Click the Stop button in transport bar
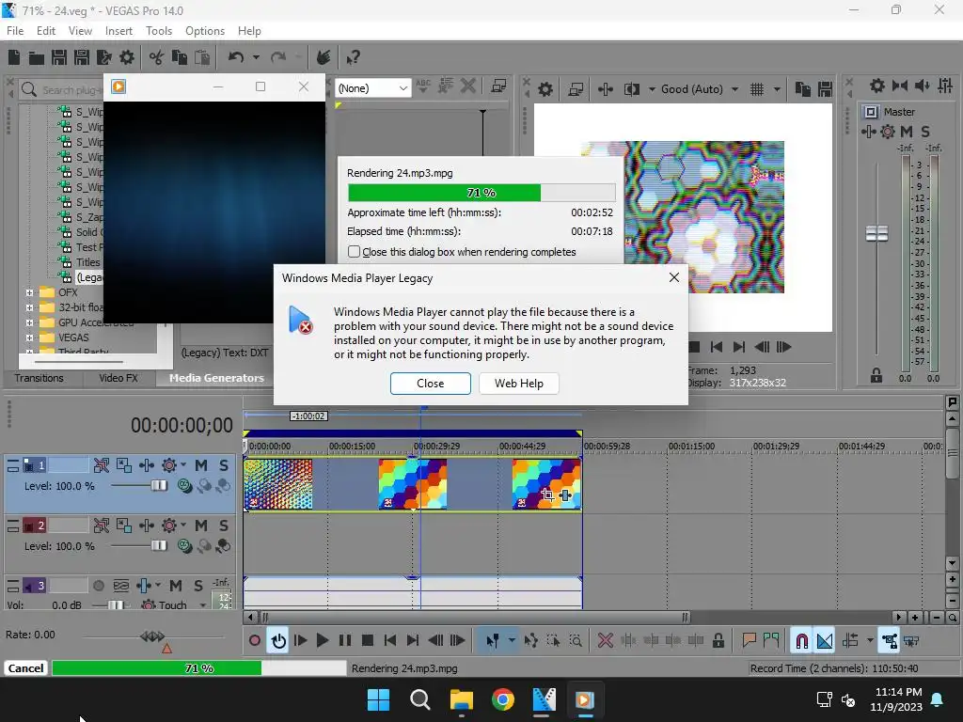 coord(368,641)
